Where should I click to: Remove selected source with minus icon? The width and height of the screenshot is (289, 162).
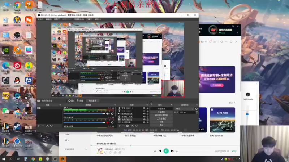[x=124, y=126]
